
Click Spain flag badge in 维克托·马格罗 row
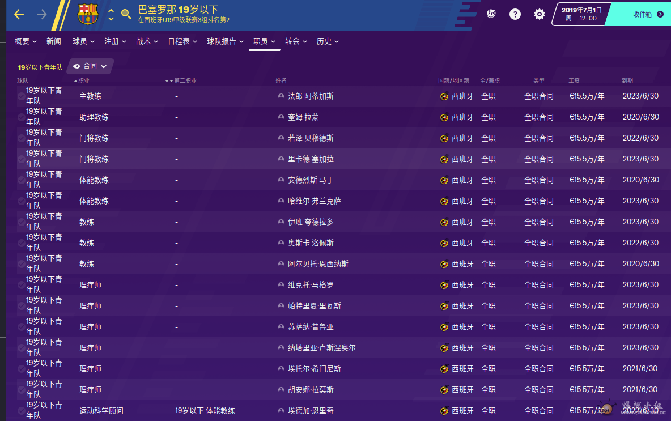pos(444,285)
